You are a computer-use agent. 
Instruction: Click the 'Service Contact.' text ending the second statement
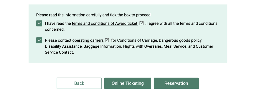pos(59,52)
